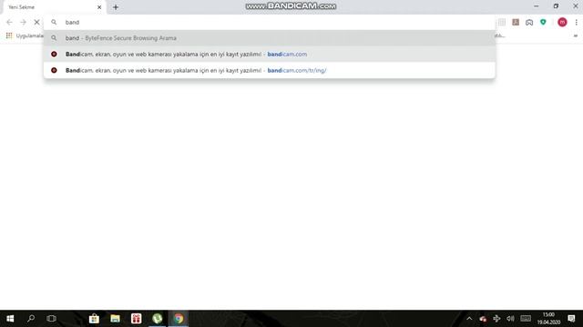Open Chrome's three-dot menu
Screen dimensions: 583x327
point(576,22)
